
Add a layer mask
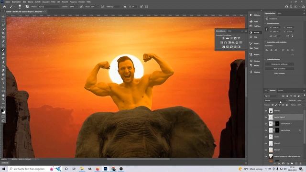(284, 163)
